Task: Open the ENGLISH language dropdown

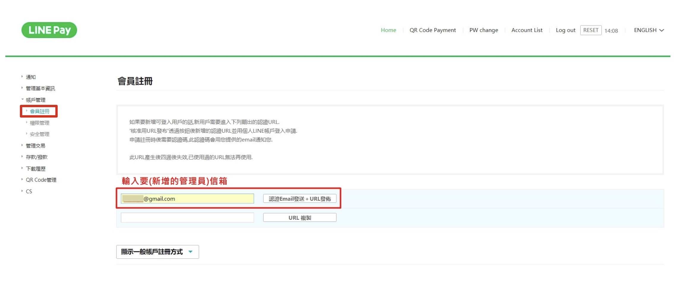Action: pyautogui.click(x=648, y=30)
